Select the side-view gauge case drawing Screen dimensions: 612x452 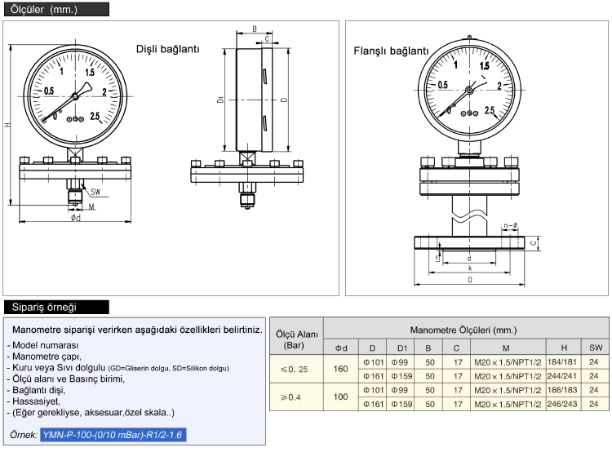(254, 100)
